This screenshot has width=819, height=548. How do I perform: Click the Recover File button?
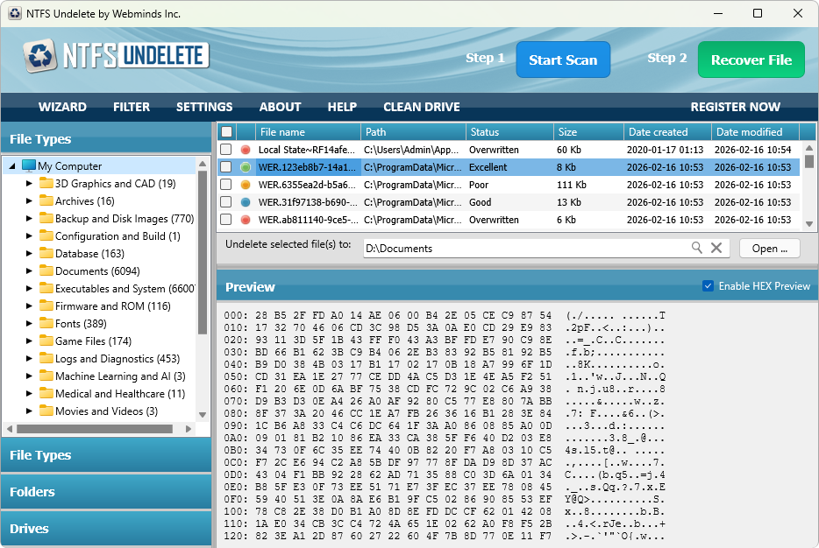[x=751, y=60]
